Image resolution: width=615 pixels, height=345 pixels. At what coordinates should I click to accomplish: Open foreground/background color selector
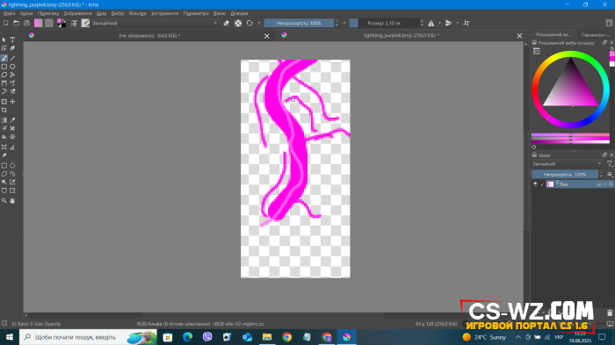pyautogui.click(x=61, y=23)
